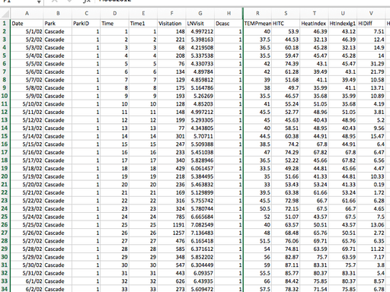Select LNVisit cell 7.136483
390x292 pixels.
200,233
